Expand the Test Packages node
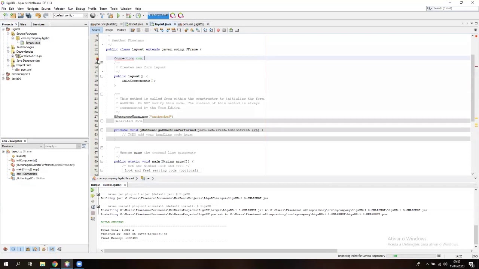This screenshot has width=479, height=269. pos(8,47)
